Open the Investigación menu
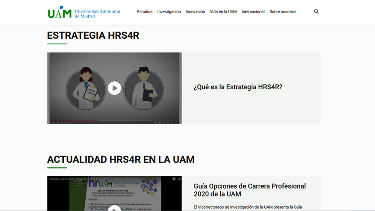Screen dimensions: 375x211 (169, 12)
